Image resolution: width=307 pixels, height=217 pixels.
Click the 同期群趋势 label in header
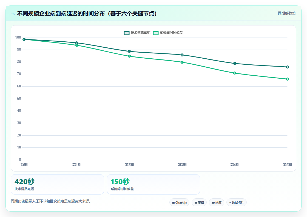click(287, 13)
